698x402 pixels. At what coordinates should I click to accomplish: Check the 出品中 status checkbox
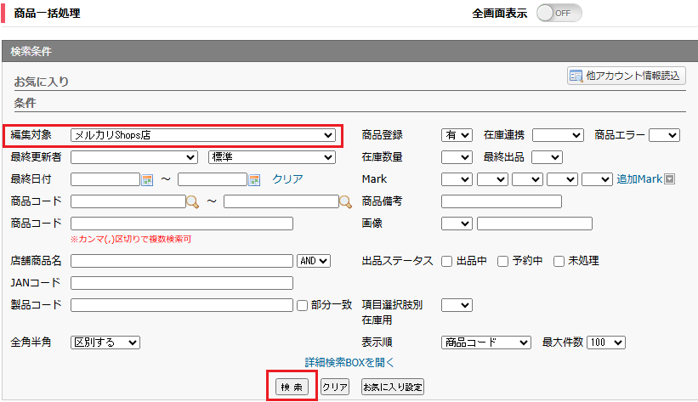[x=447, y=261]
